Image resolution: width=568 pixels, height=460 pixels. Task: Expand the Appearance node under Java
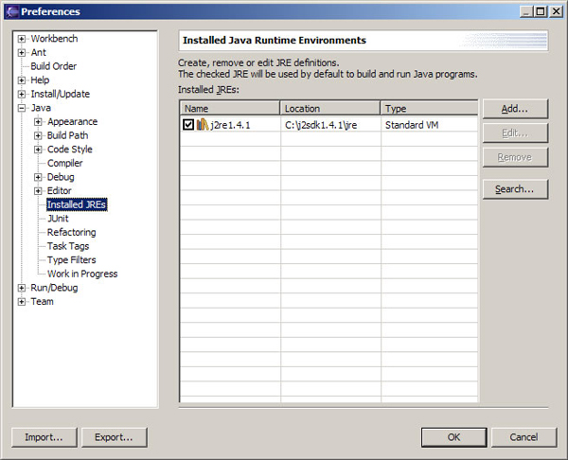pyautogui.click(x=38, y=122)
